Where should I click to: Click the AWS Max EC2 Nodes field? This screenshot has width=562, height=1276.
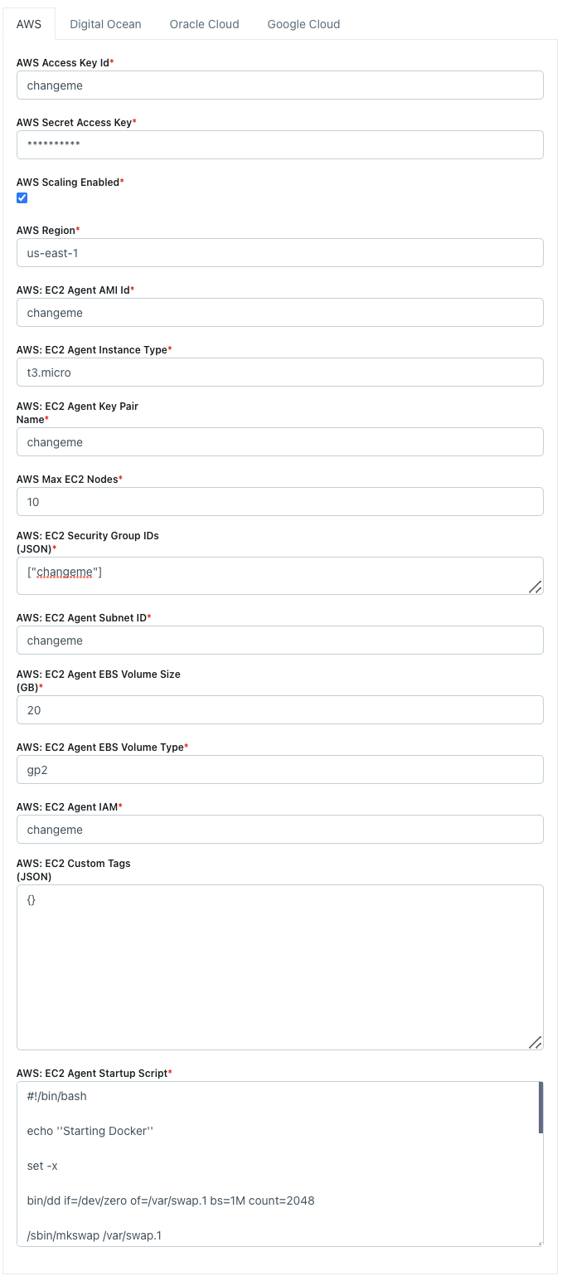(279, 502)
